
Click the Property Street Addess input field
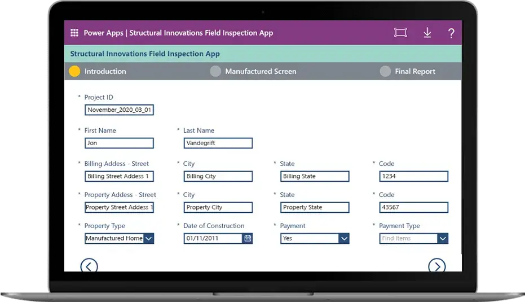click(x=119, y=208)
